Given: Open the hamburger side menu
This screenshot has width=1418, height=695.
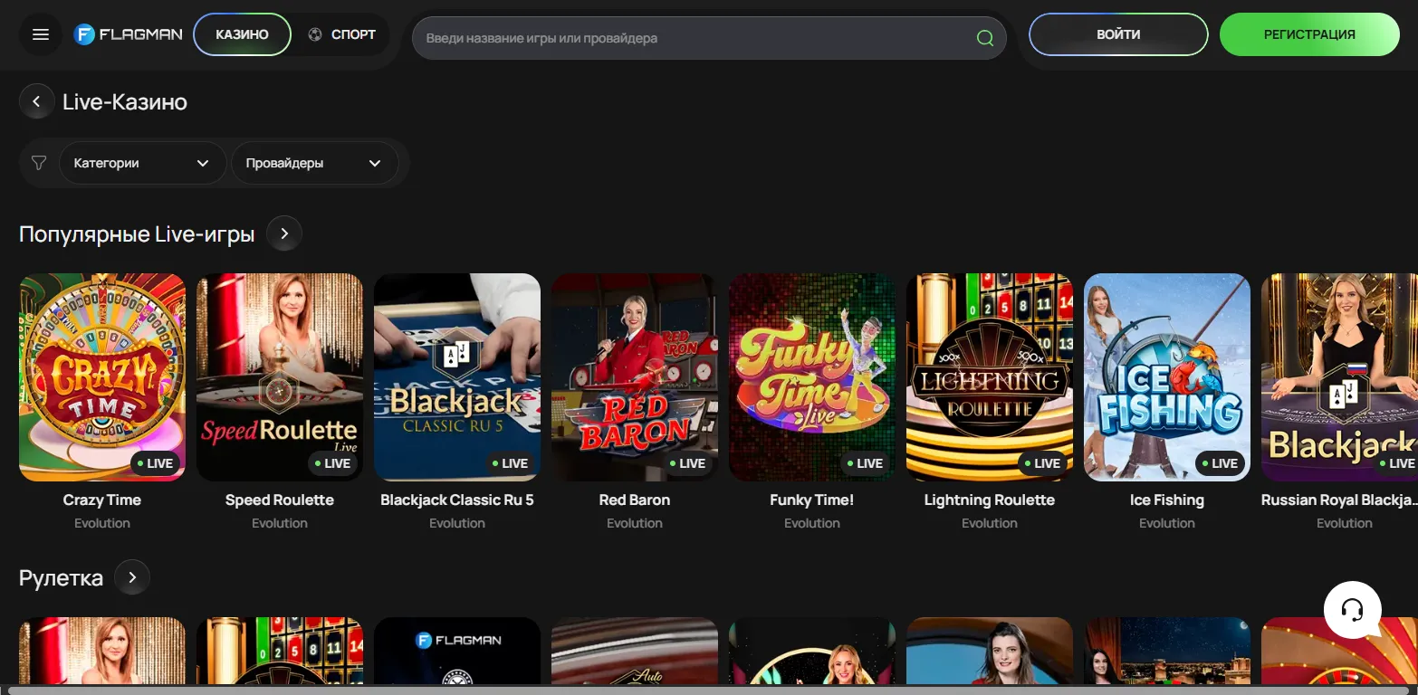Looking at the screenshot, I should [x=41, y=34].
